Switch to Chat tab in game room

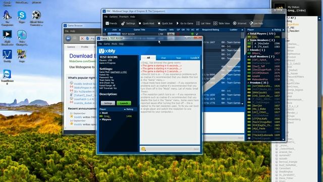[164, 58]
